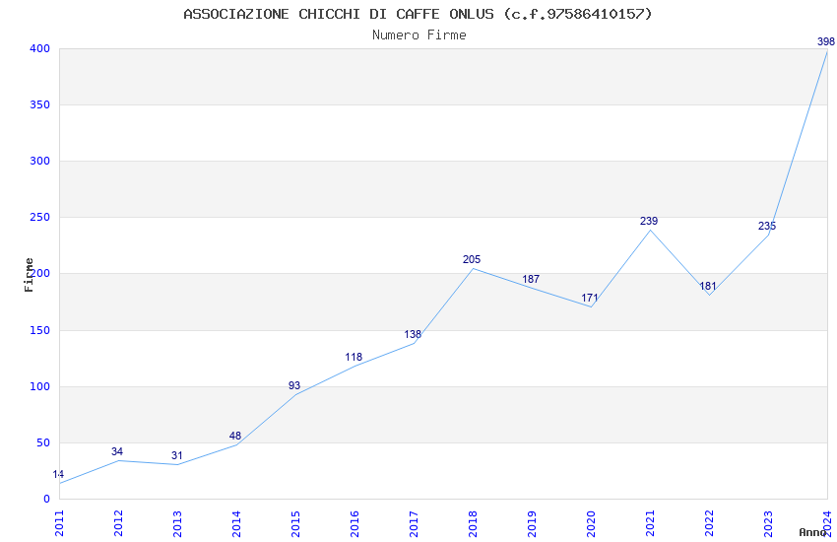Click the 2022 x-axis year label
The image size is (837, 542).
pos(709,524)
